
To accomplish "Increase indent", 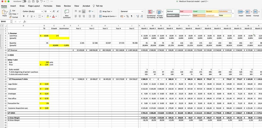I will pyautogui.click(x=94, y=16).
